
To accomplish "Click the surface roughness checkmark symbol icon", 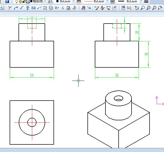I will point(22,8).
